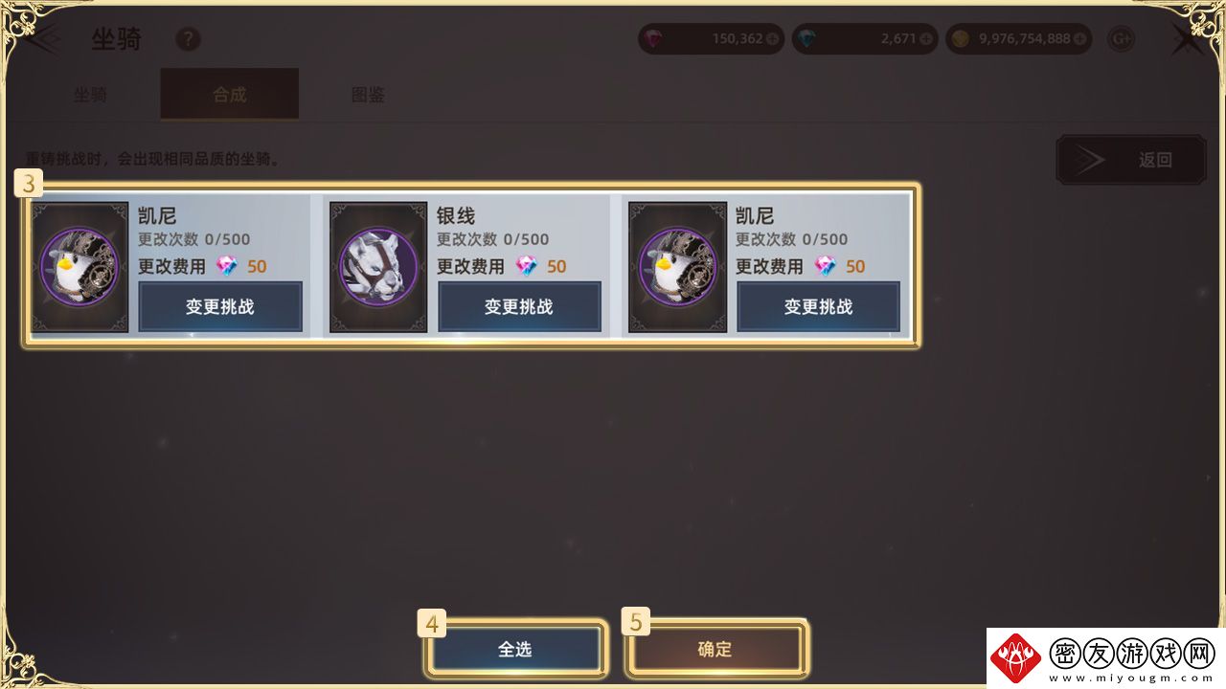Switch to the 合成 tab
The image size is (1226, 689).
tap(230, 94)
